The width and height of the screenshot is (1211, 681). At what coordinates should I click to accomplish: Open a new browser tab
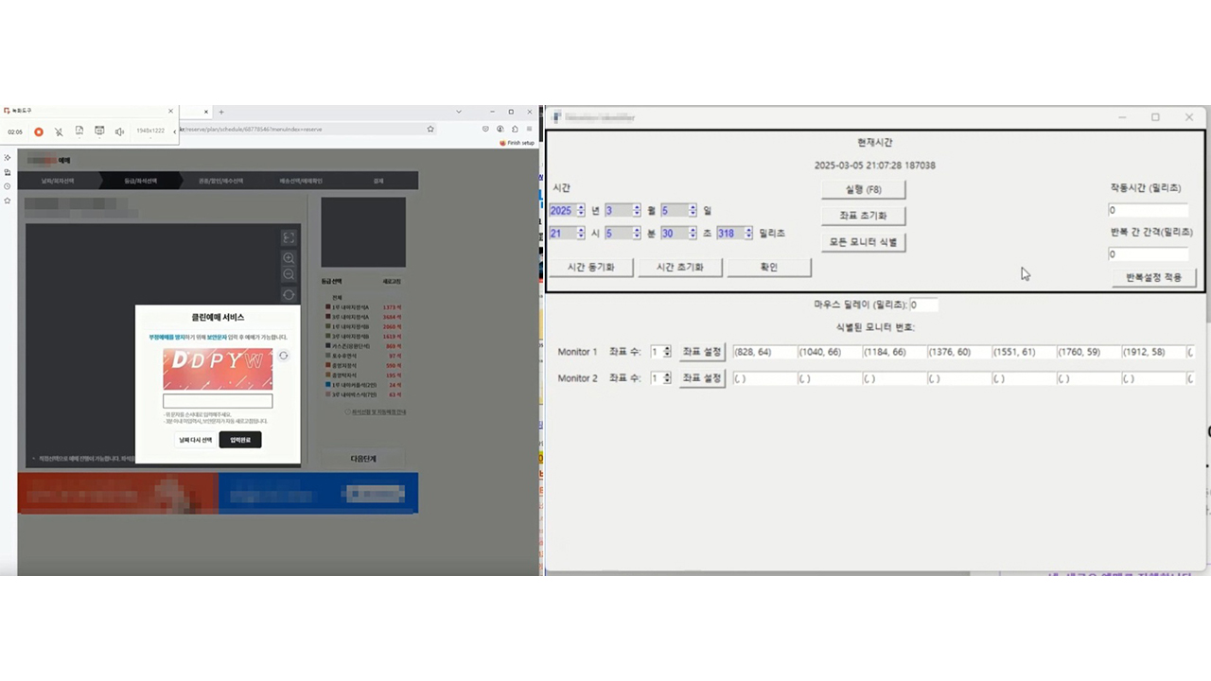221,112
